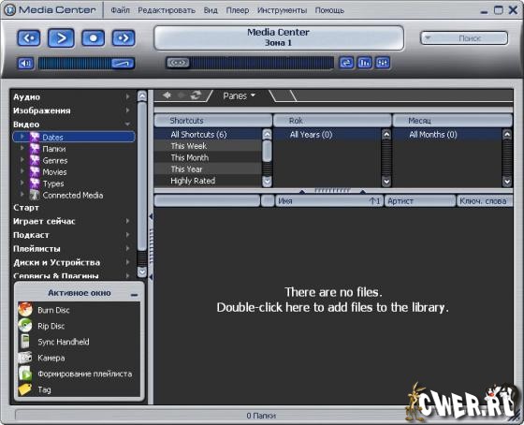Select All Years (0) entry
This screenshot has height=425, width=524.
click(327, 135)
